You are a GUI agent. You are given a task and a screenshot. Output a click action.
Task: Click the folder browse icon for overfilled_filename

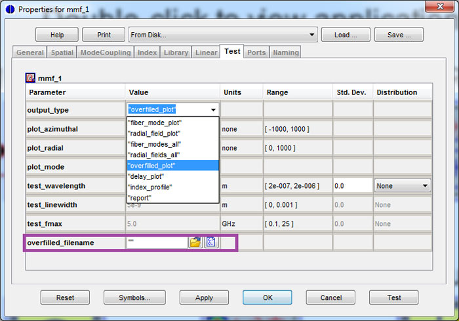click(195, 242)
